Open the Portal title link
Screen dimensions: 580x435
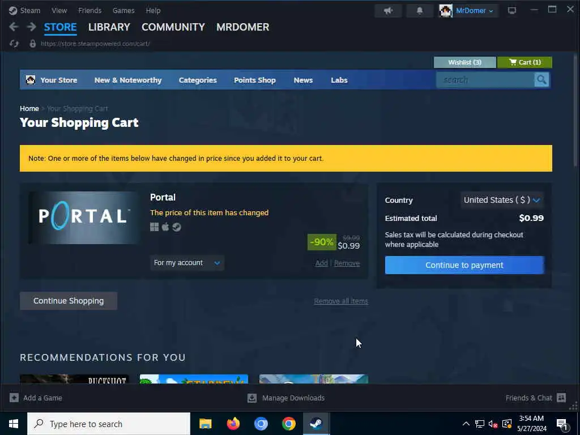pos(163,197)
